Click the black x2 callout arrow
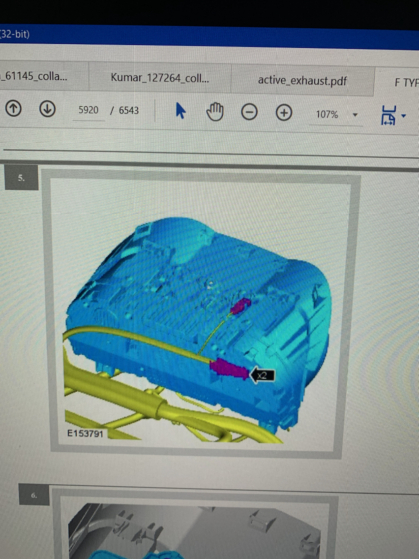This screenshot has height=559, width=419. (262, 375)
